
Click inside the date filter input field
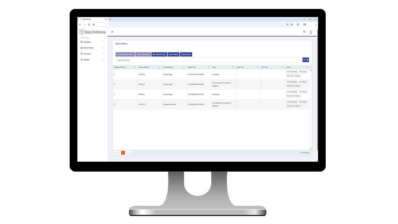click(x=166, y=60)
